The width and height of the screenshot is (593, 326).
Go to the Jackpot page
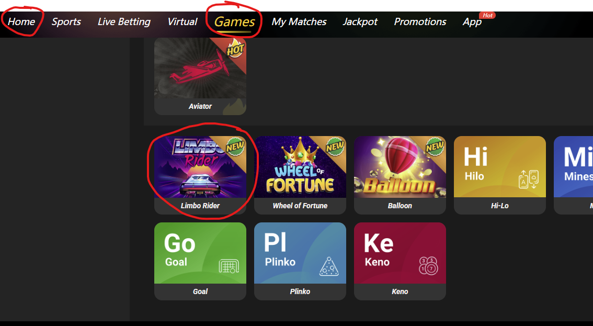(360, 21)
